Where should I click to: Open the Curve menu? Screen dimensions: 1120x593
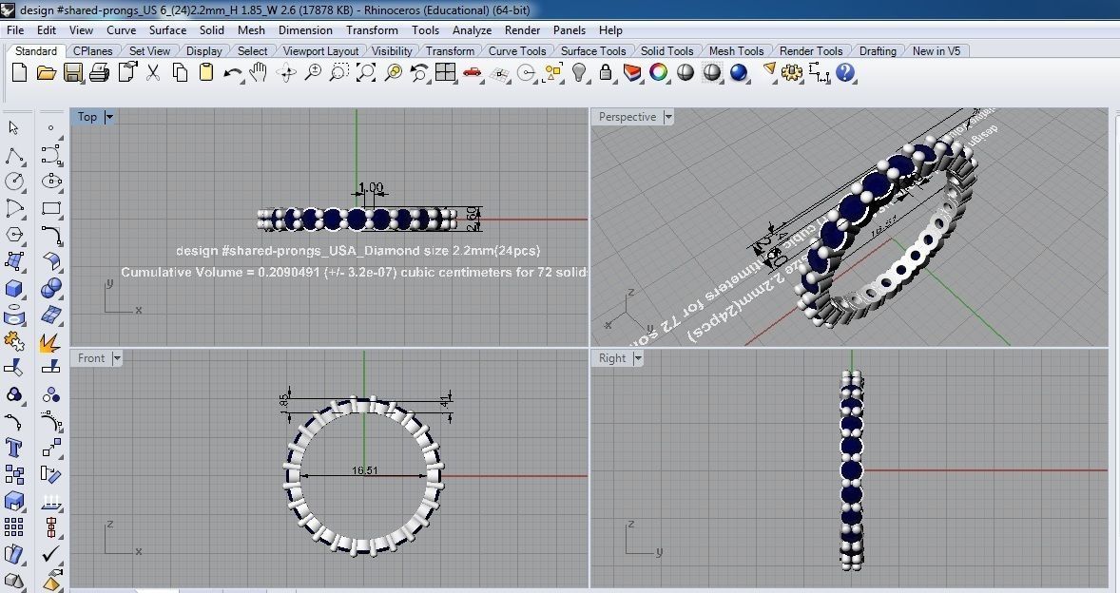click(122, 30)
